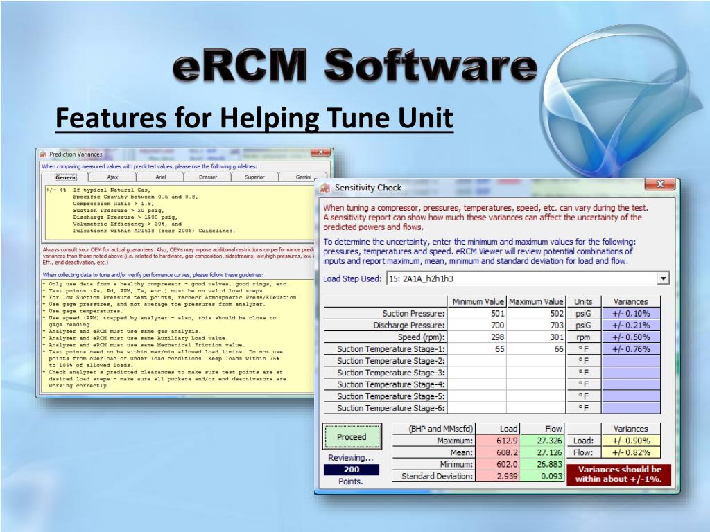Close the Prediction Variances window
The width and height of the screenshot is (710, 532).
[x=320, y=152]
